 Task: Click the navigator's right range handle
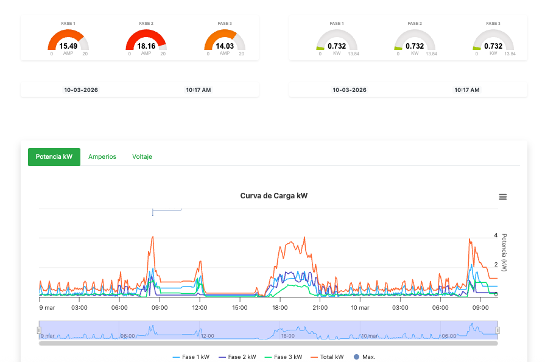[x=498, y=330]
